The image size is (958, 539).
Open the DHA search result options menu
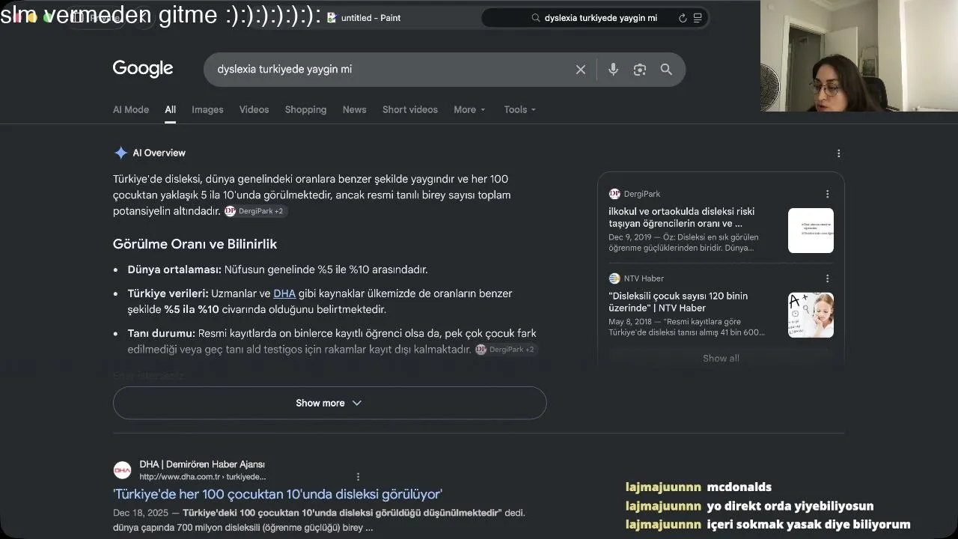(358, 477)
